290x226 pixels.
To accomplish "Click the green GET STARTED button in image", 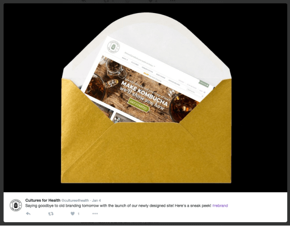I will click(139, 105).
